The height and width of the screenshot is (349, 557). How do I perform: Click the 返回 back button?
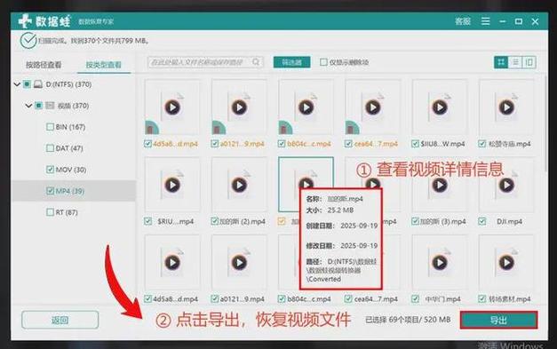[x=60, y=320]
